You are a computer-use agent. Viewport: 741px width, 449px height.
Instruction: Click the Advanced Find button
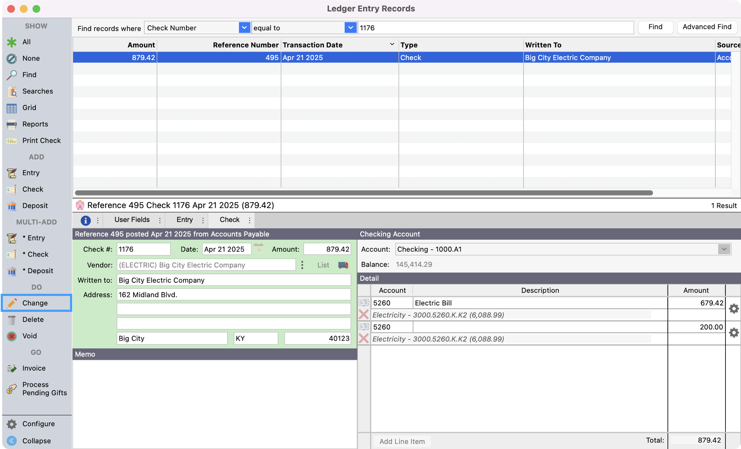point(707,27)
